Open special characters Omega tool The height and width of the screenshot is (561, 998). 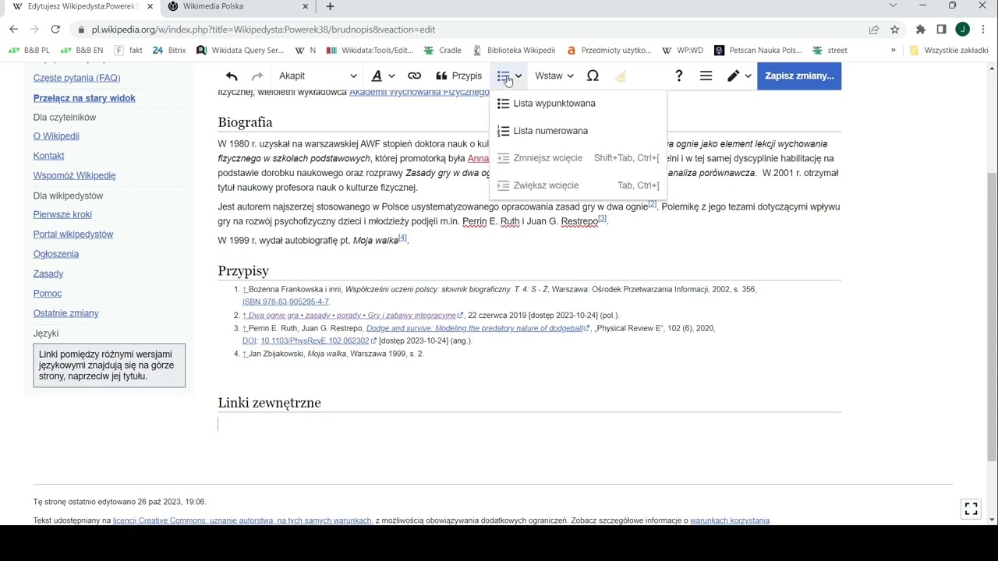pos(593,76)
